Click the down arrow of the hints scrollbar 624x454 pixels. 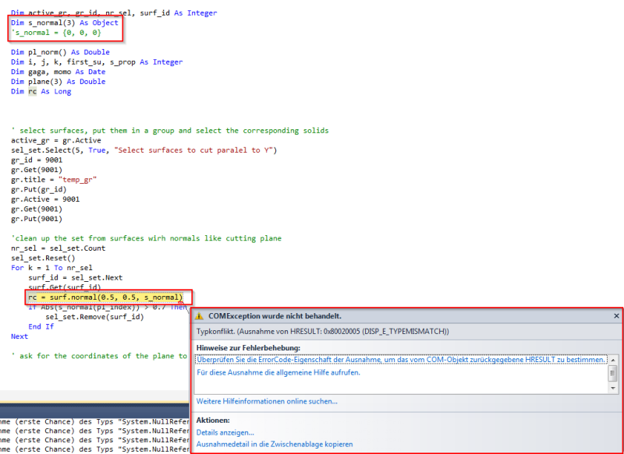(613, 388)
